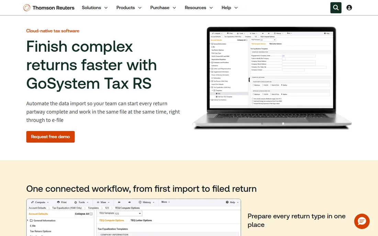Collapse the Templates tree node on laptop screen
The height and width of the screenshot is (236, 378).
tap(212, 91)
